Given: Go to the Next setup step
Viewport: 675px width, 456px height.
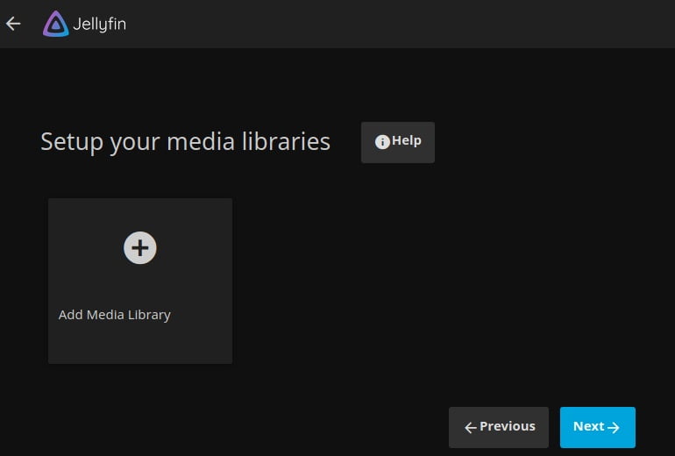Looking at the screenshot, I should pyautogui.click(x=597, y=427).
